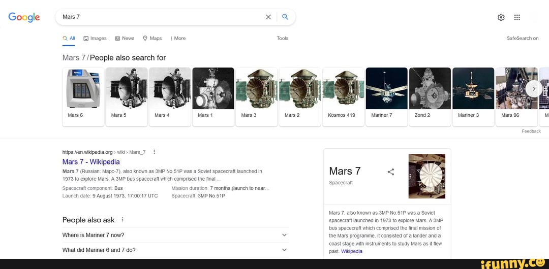Click the Mars 7 search input field
The width and height of the screenshot is (549, 269).
(x=163, y=17)
